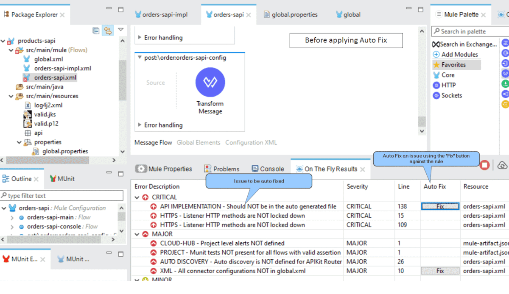Click the cloud sync icon beside stop button
Image resolution: width=509 pixels, height=294 pixels.
[502, 166]
